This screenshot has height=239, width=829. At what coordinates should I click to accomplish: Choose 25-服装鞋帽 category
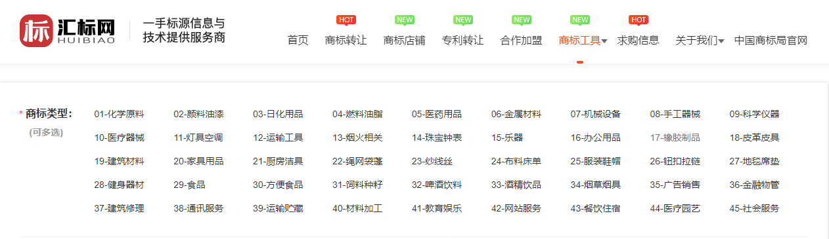click(x=596, y=161)
